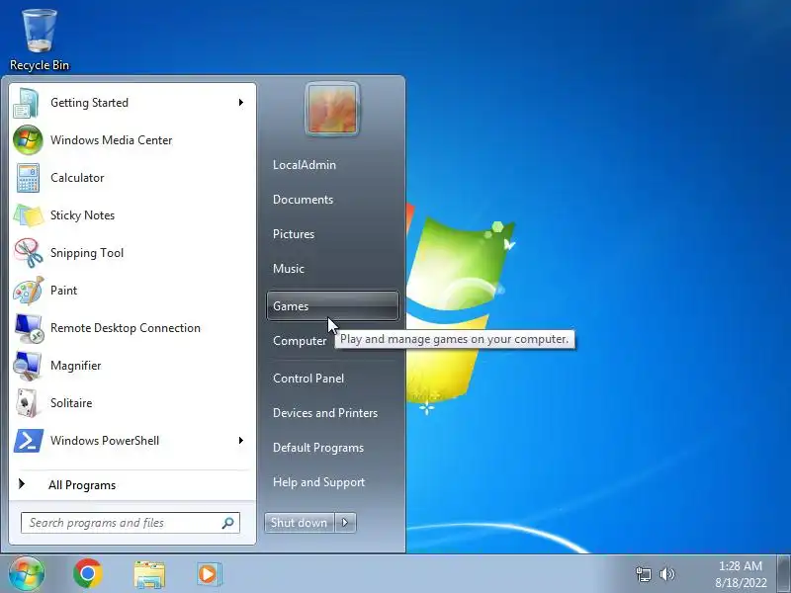Viewport: 791px width, 593px height.
Task: Expand Windows PowerShell jump list arrow
Action: pos(241,440)
